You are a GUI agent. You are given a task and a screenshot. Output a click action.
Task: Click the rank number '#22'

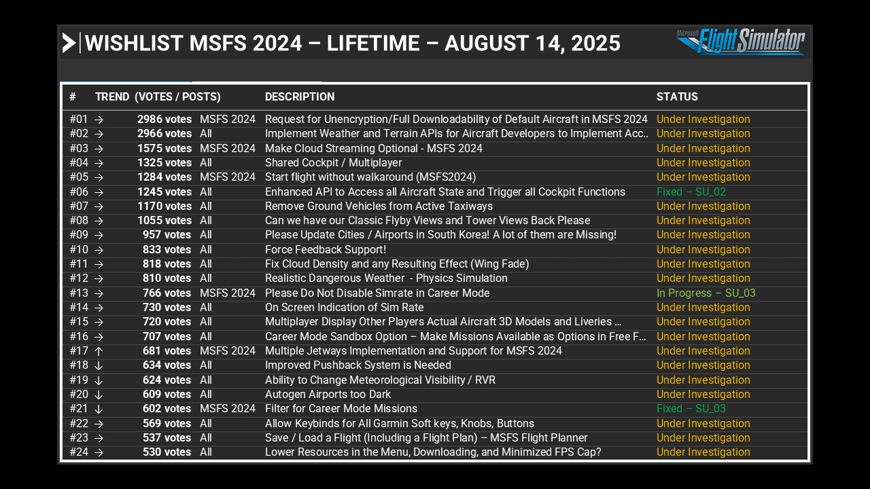(79, 424)
